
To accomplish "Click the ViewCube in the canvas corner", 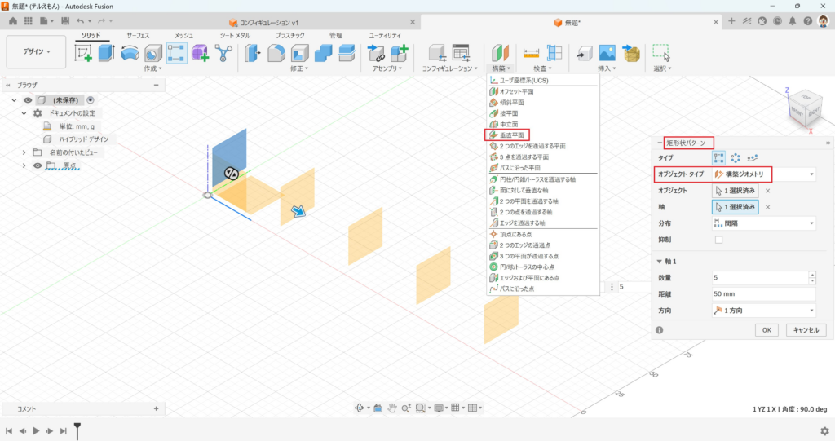I will click(x=804, y=108).
